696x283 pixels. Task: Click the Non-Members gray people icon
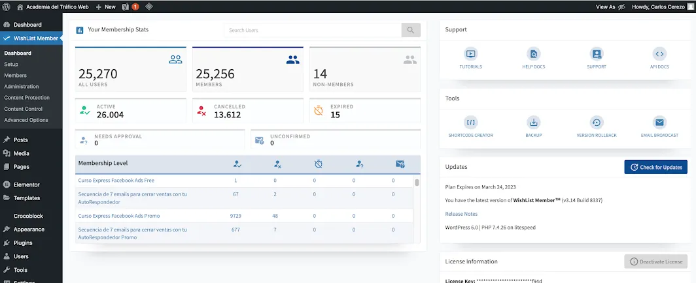coord(409,60)
